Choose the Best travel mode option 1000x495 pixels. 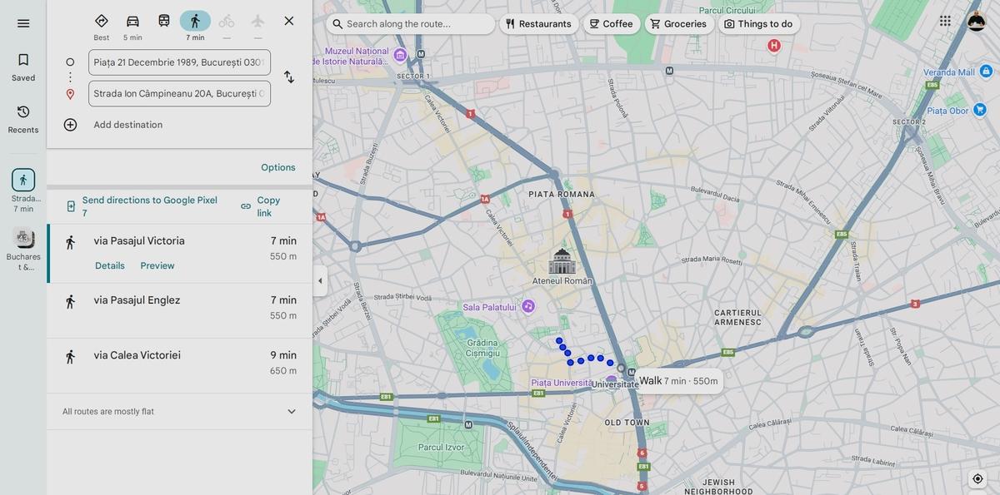point(101,22)
